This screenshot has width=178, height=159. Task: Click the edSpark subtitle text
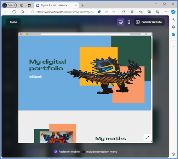click(x=35, y=77)
